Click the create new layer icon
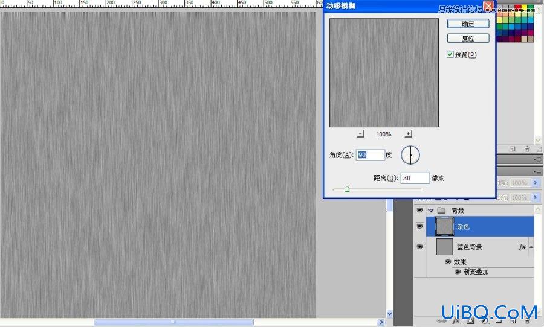This screenshot has height=327, width=544. [513, 321]
